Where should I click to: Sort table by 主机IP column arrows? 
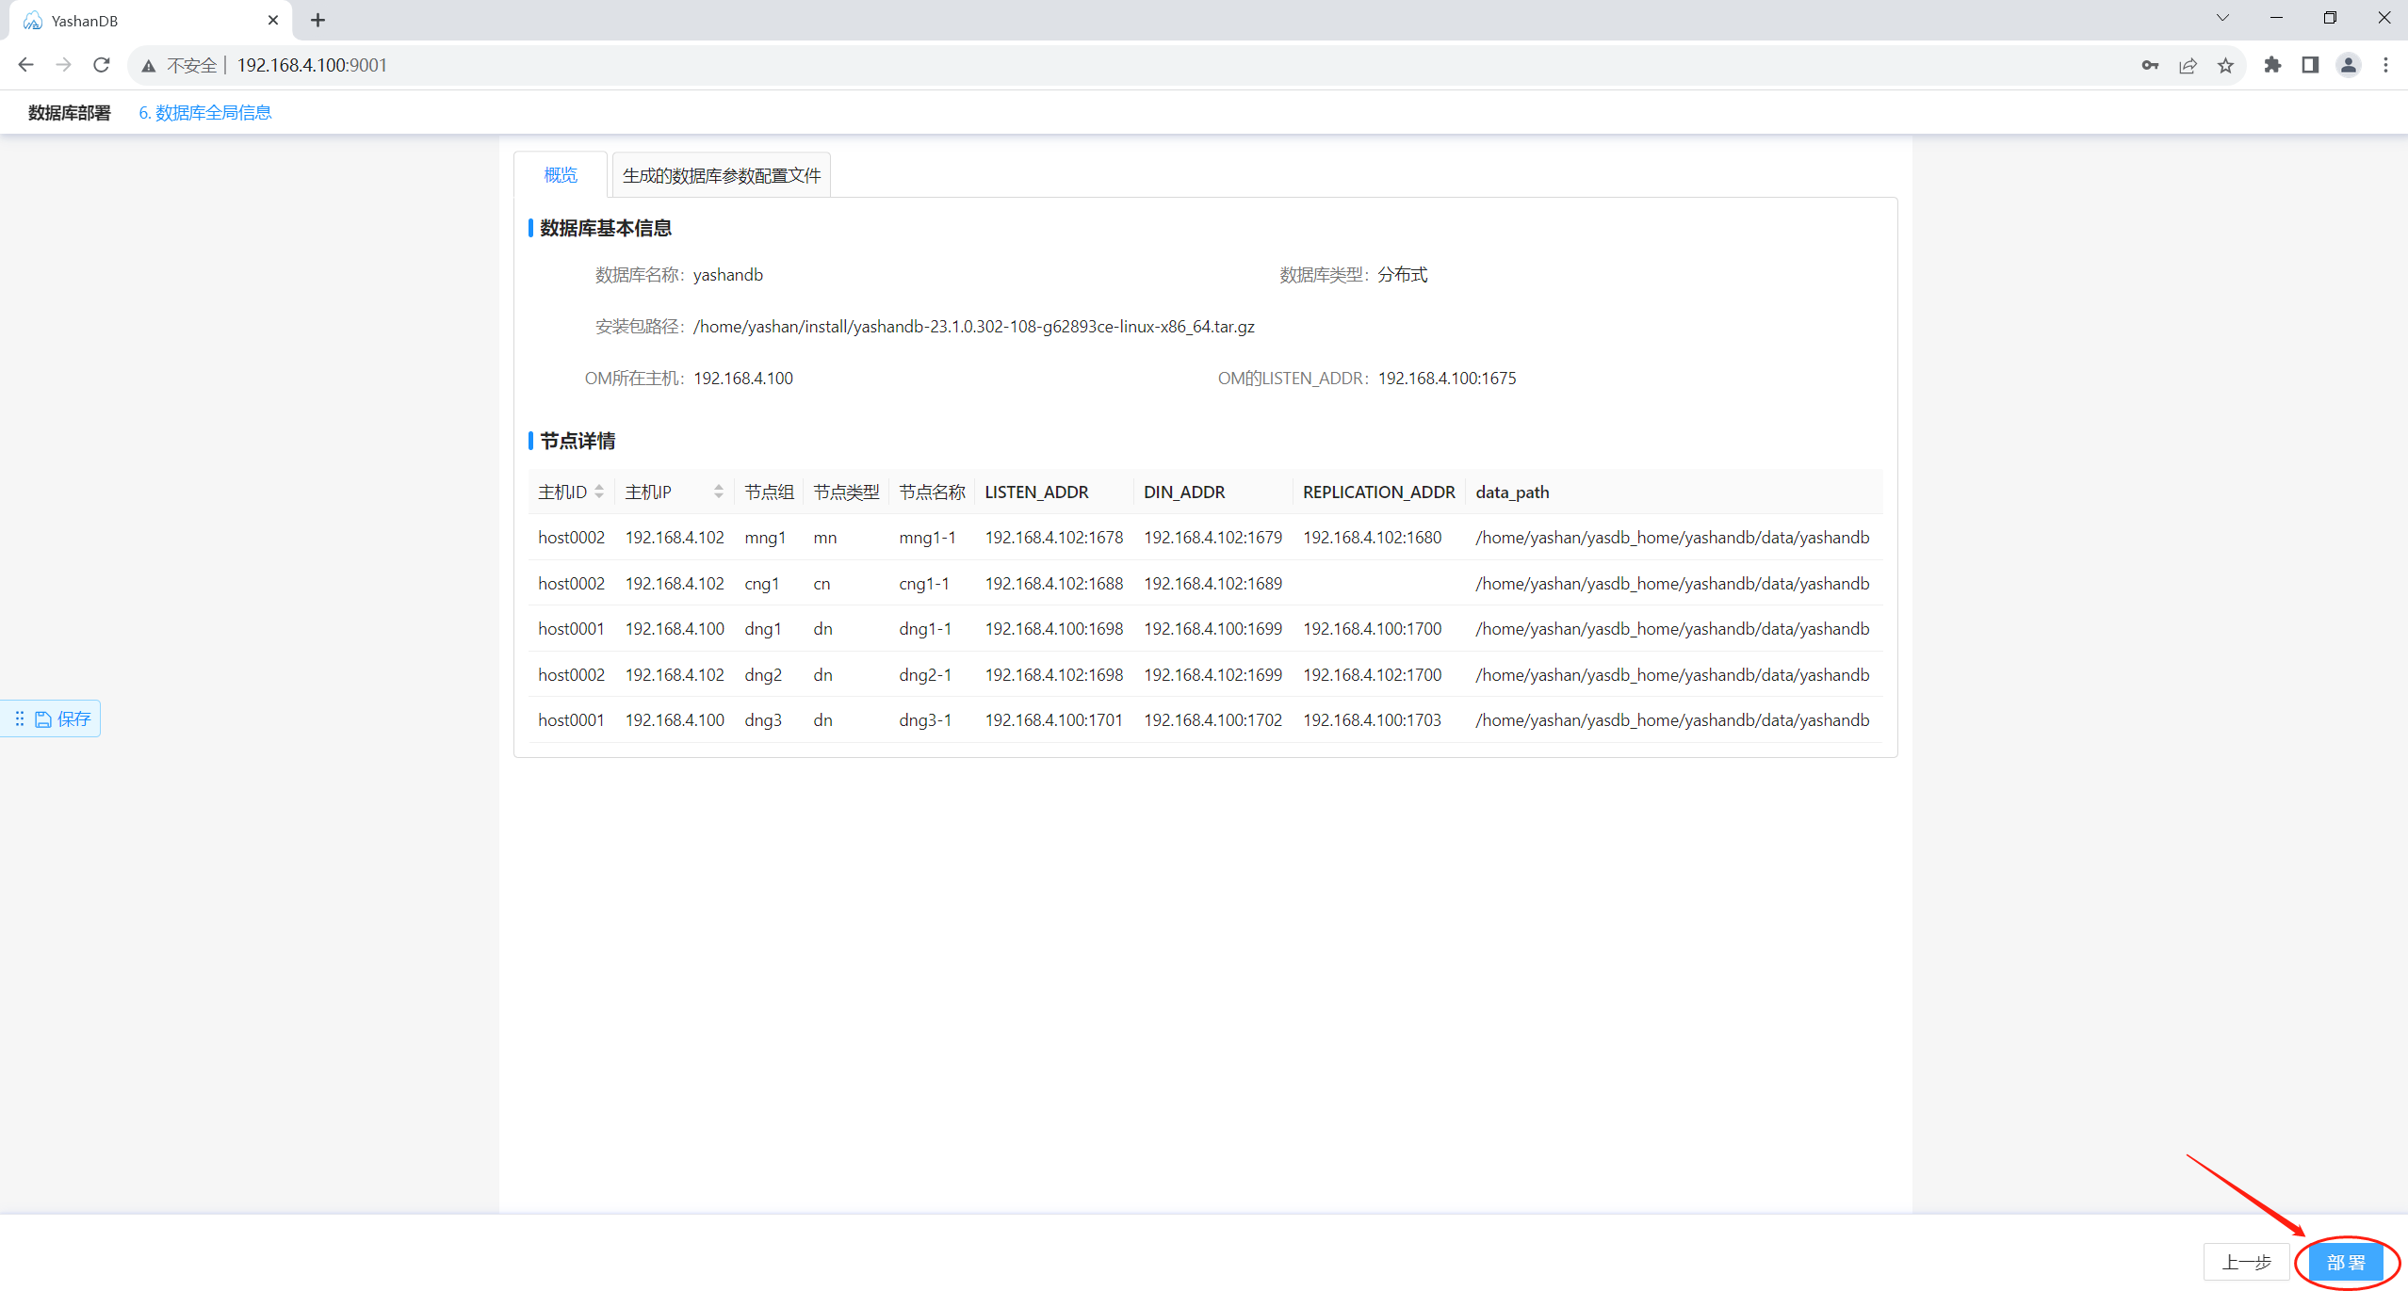click(719, 492)
